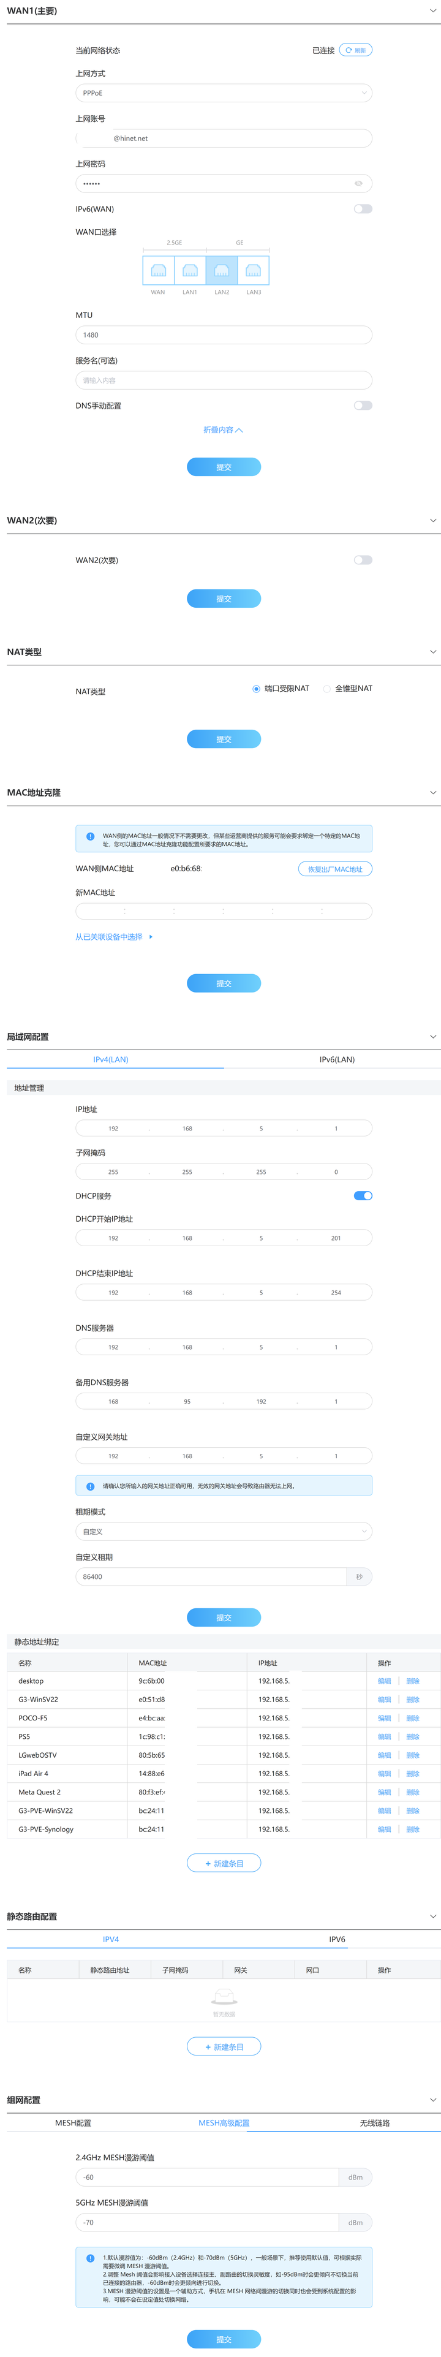Delete the desktop binding entry
This screenshot has height=2357, width=441.
(413, 1681)
